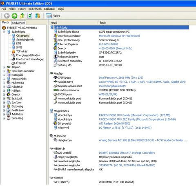Open the Fájl menu
The height and width of the screenshot is (190, 196).
click(4, 9)
